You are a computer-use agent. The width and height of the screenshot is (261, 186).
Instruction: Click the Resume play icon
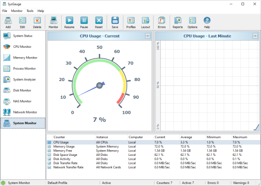click(x=69, y=20)
